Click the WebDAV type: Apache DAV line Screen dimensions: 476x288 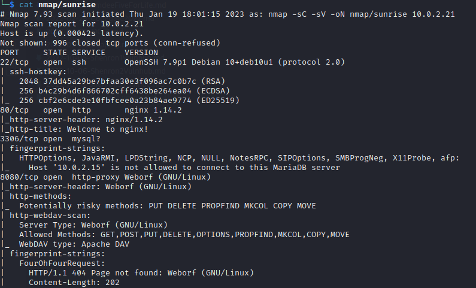pos(74,244)
